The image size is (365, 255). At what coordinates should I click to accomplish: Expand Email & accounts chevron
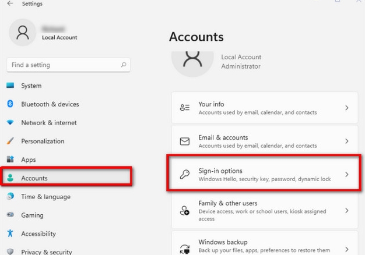tap(347, 141)
